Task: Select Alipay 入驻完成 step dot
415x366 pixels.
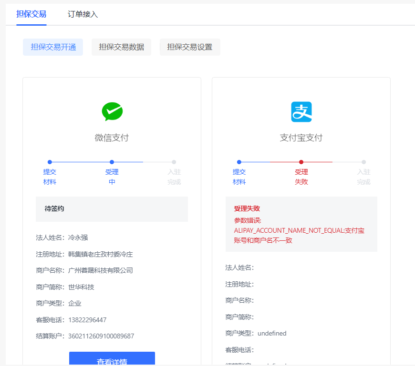Action: [x=363, y=162]
